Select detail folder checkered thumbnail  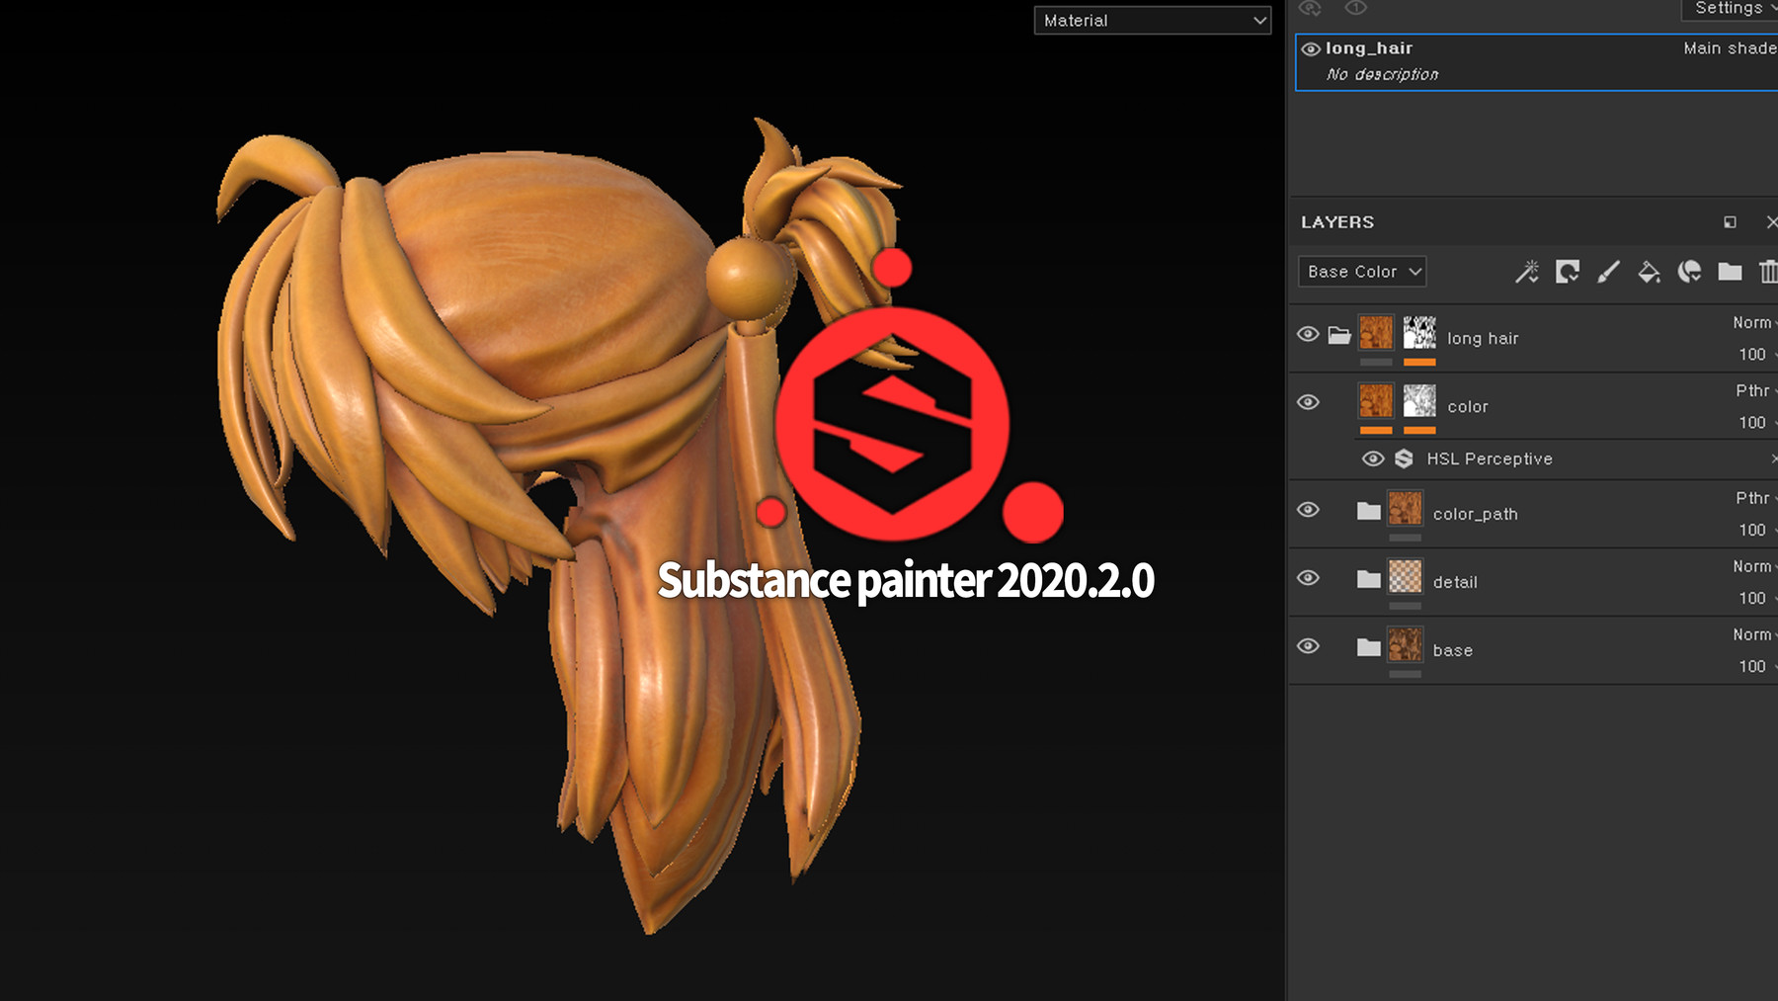(x=1406, y=577)
